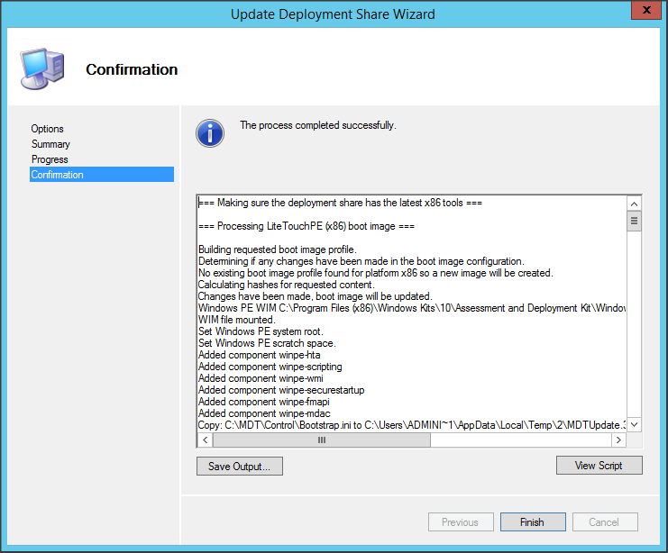
Task: Open the Progress step in sidebar
Action: pyautogui.click(x=50, y=159)
